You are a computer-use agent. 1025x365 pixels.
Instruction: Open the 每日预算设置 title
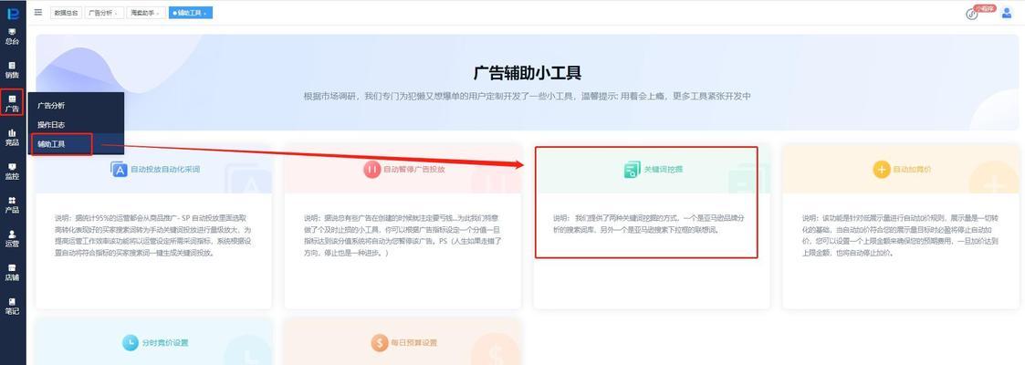coord(413,343)
